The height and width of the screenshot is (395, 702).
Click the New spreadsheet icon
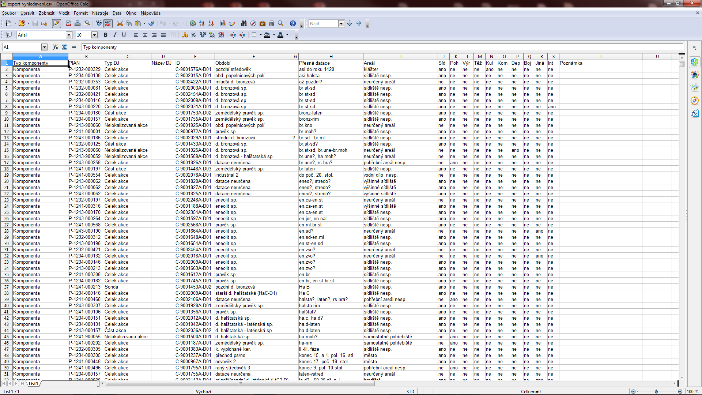tap(8, 23)
